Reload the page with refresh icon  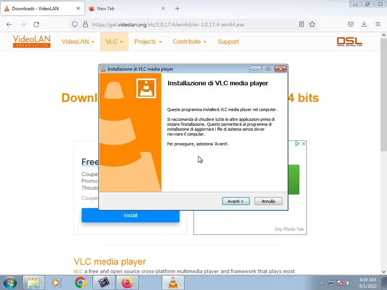36,25
